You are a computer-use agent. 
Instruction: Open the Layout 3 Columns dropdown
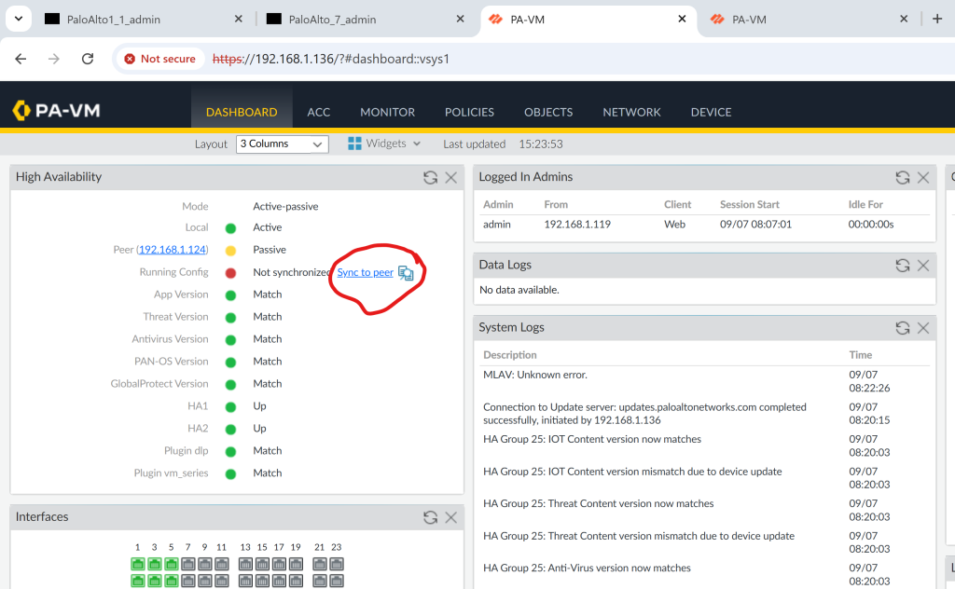pyautogui.click(x=282, y=144)
